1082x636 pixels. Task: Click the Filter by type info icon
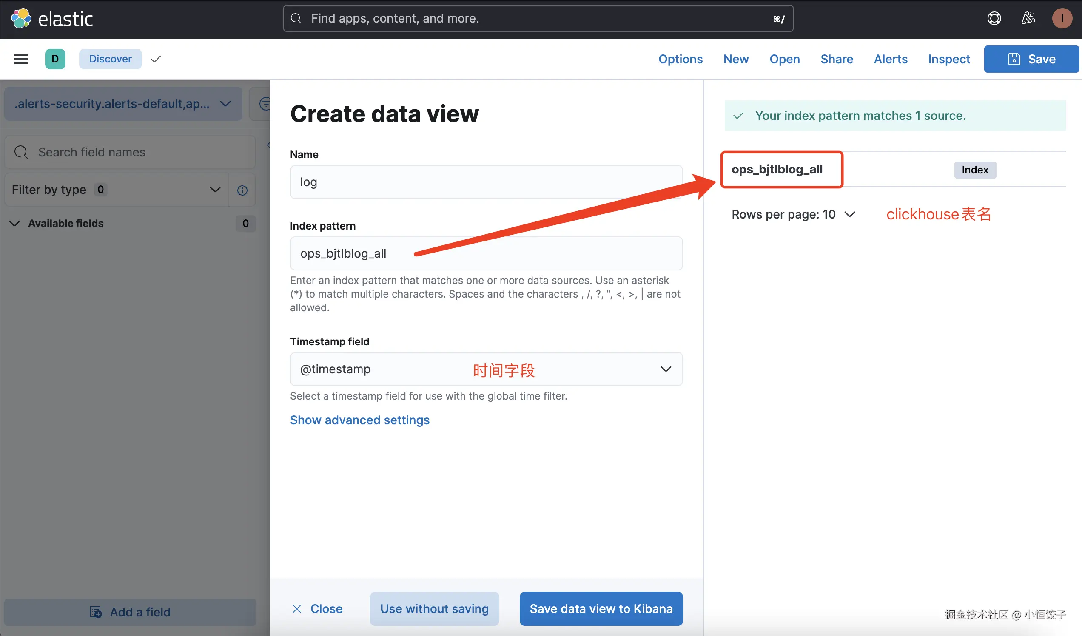(242, 190)
